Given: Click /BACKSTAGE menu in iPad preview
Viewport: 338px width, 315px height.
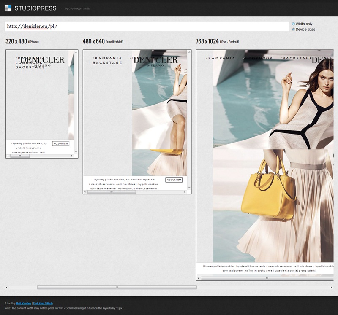Looking at the screenshot, I should 296,58.
